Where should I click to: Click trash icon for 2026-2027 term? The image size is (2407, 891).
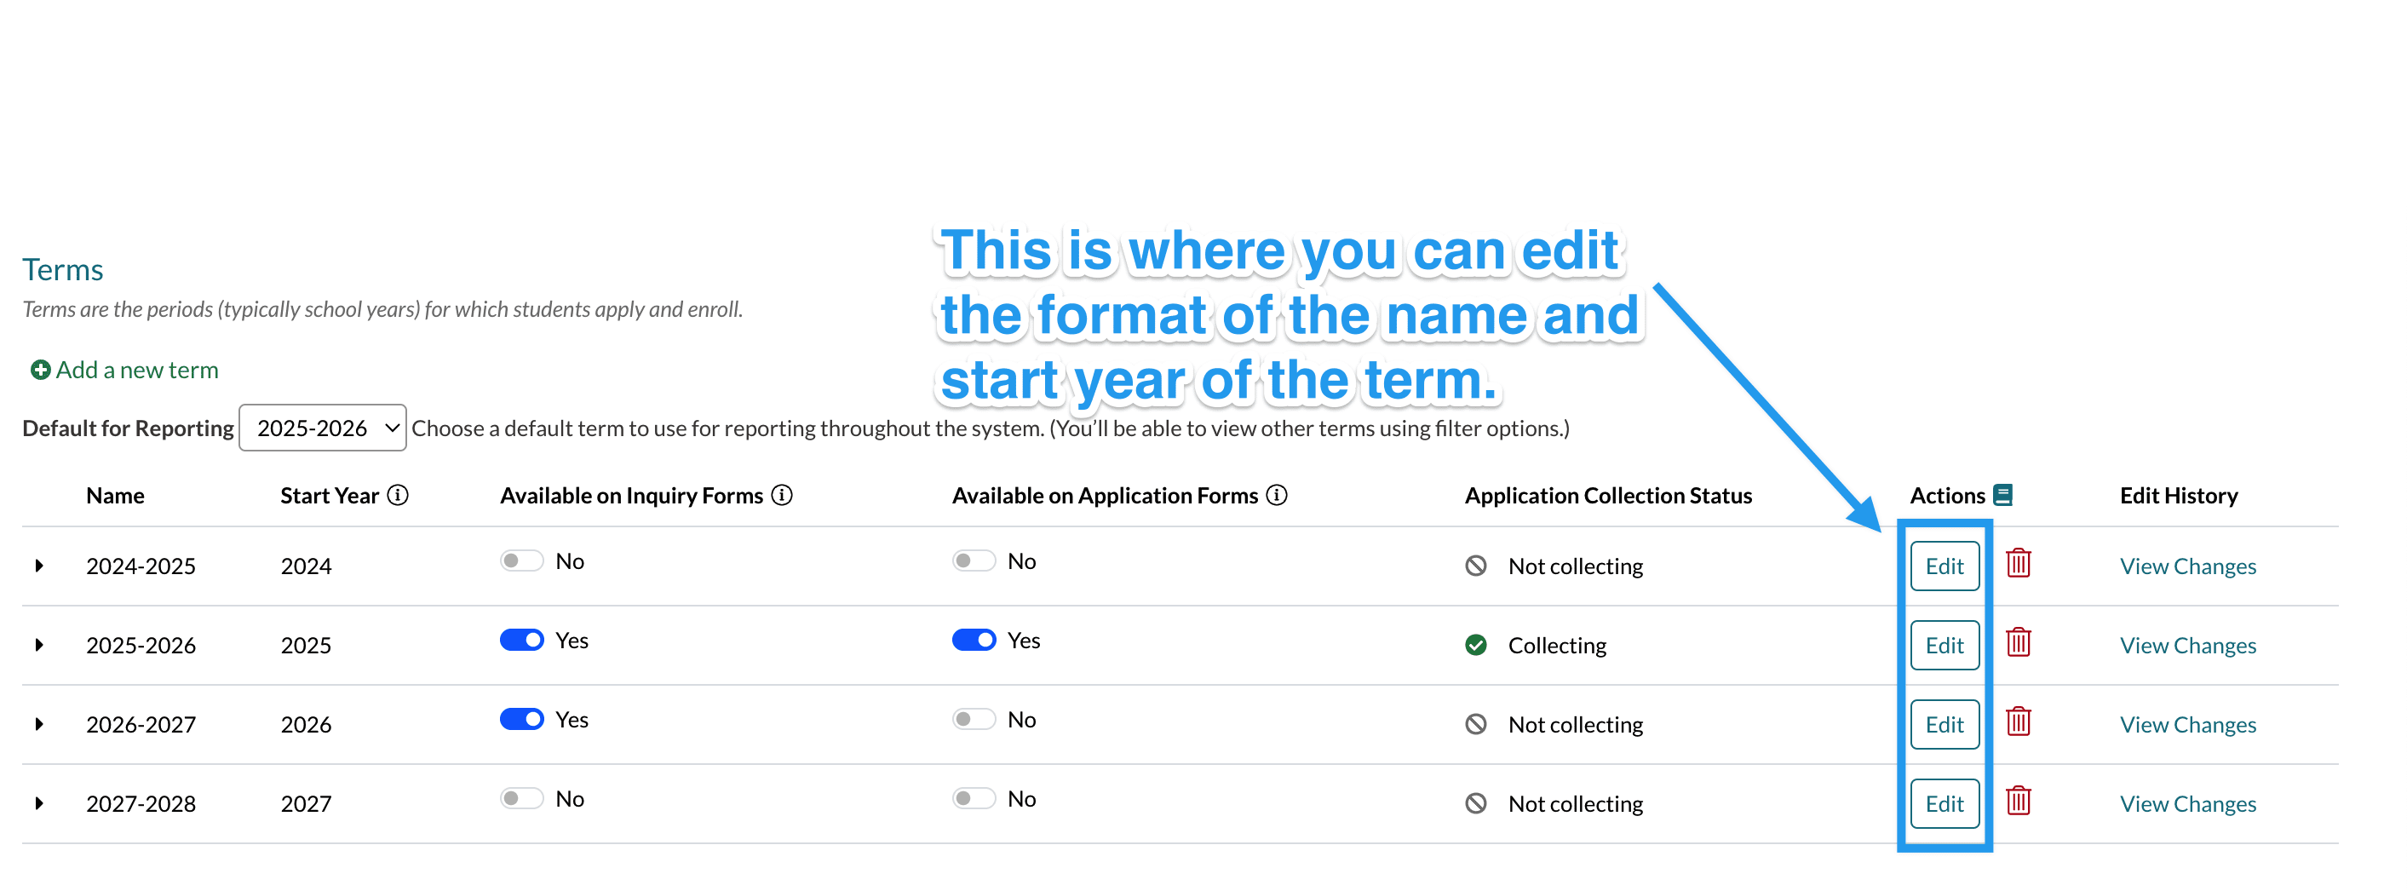point(2019,722)
